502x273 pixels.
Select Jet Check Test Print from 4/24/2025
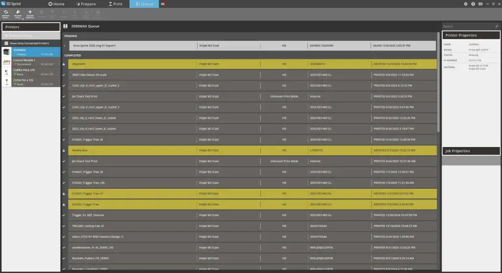click(252, 161)
